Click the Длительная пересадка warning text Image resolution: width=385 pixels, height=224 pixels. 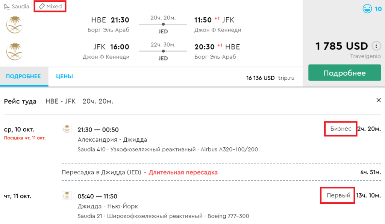pyautogui.click(x=183, y=173)
